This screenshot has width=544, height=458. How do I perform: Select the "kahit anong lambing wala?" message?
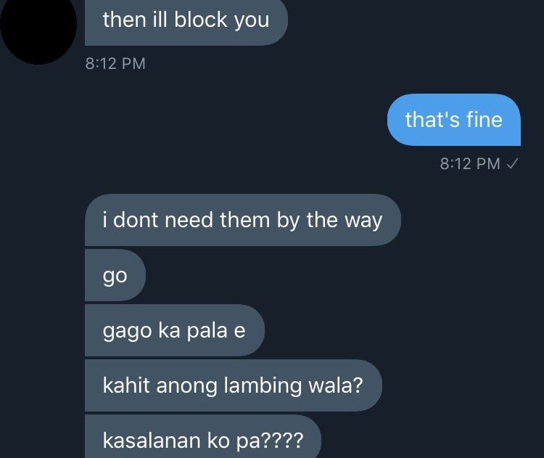tap(234, 385)
